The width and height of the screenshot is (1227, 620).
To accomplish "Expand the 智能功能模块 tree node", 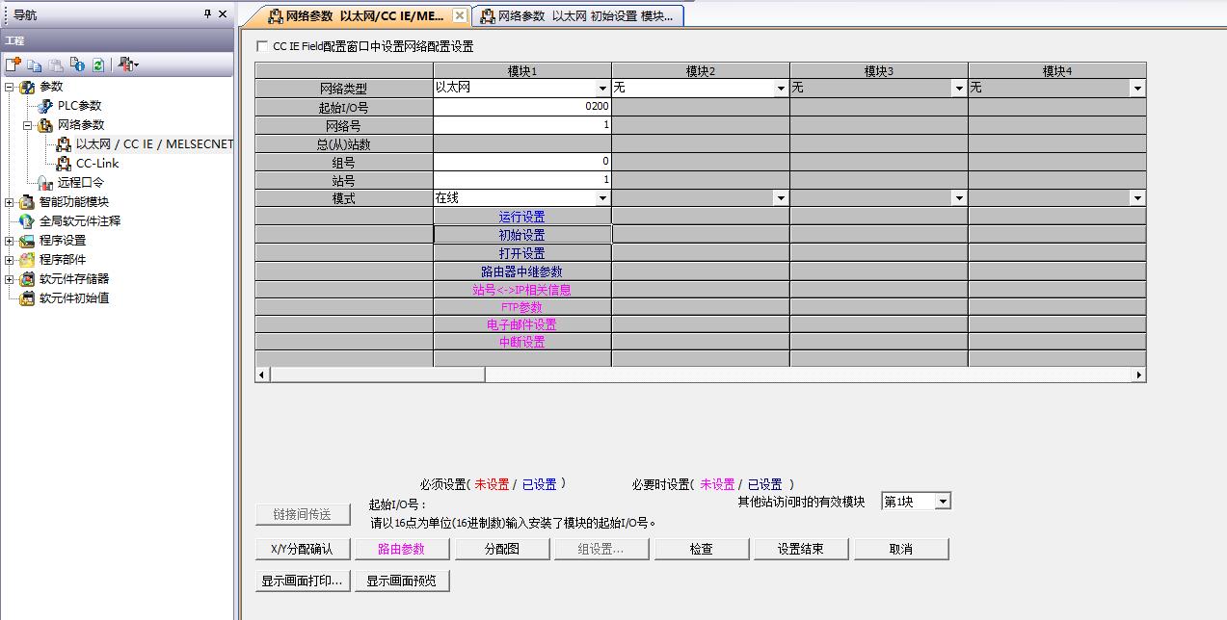I will coord(10,202).
